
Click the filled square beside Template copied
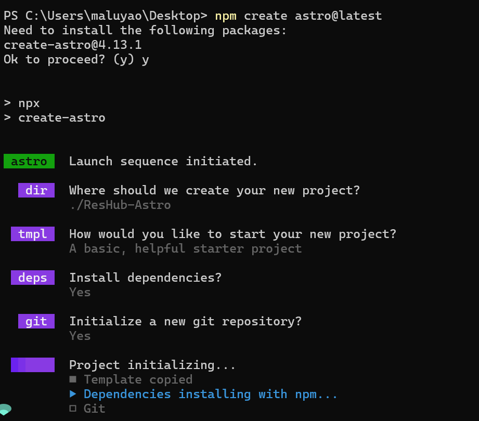[x=73, y=379]
